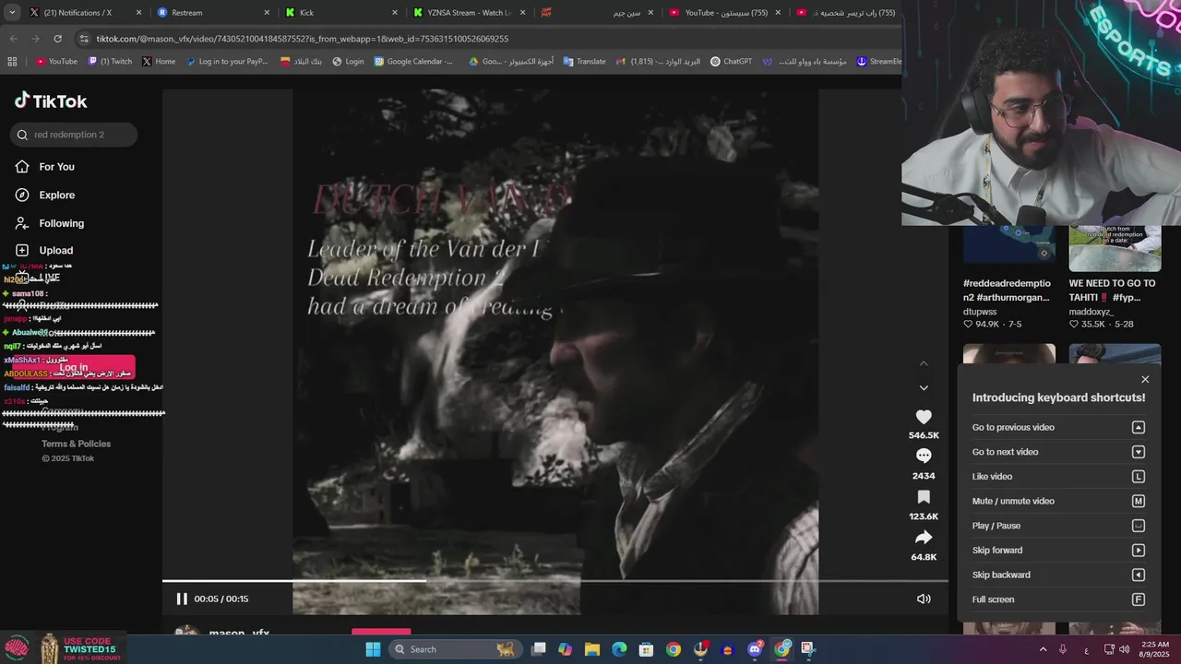The height and width of the screenshot is (664, 1181).
Task: Open the Windows Start menu
Action: tap(373, 649)
